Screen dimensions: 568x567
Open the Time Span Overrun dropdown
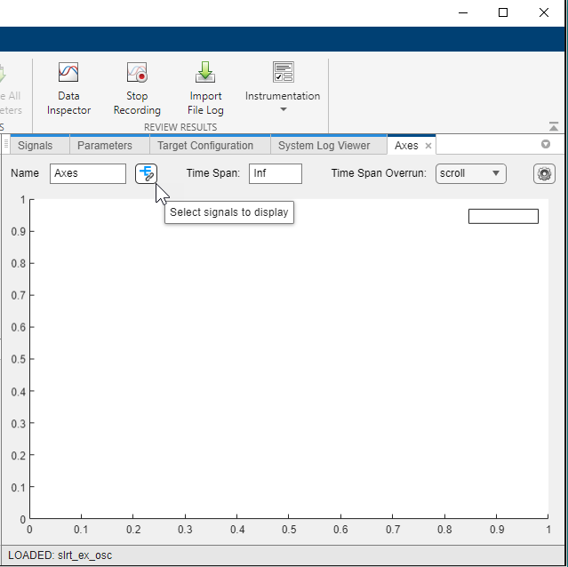click(x=471, y=173)
